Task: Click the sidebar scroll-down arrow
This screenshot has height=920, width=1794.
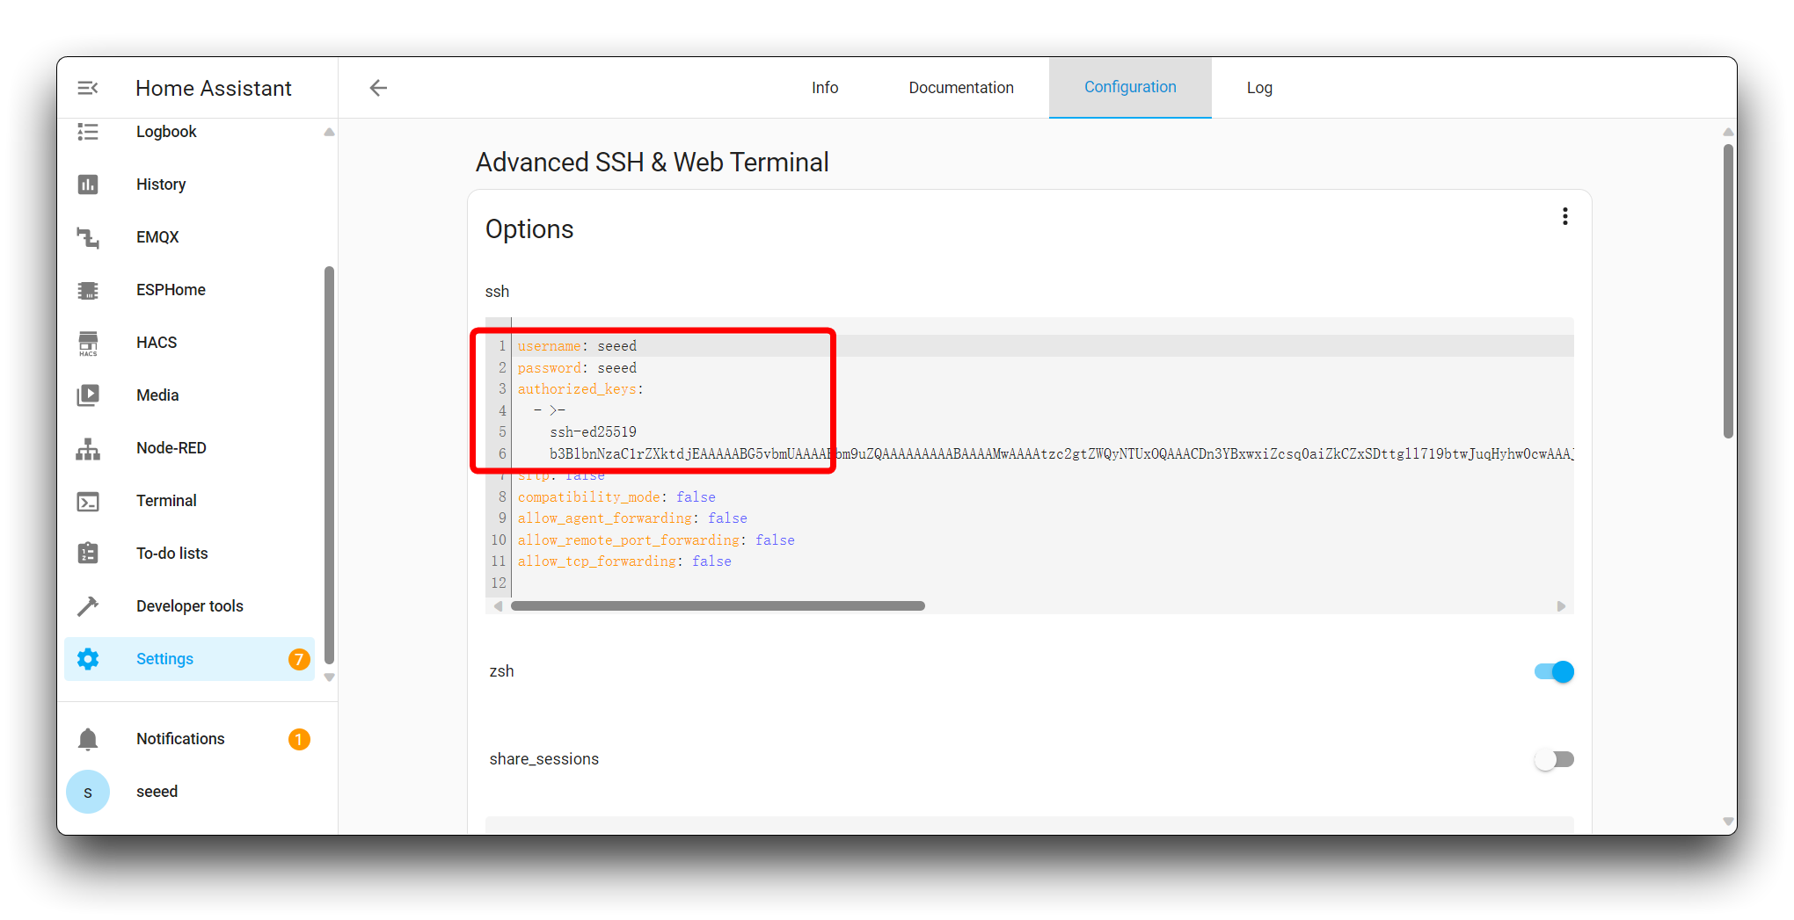Action: (x=329, y=677)
